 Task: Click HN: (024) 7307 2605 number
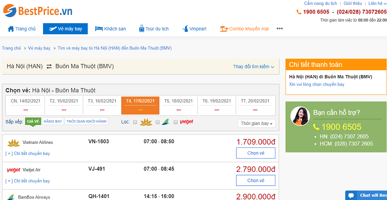[x=344, y=137]
